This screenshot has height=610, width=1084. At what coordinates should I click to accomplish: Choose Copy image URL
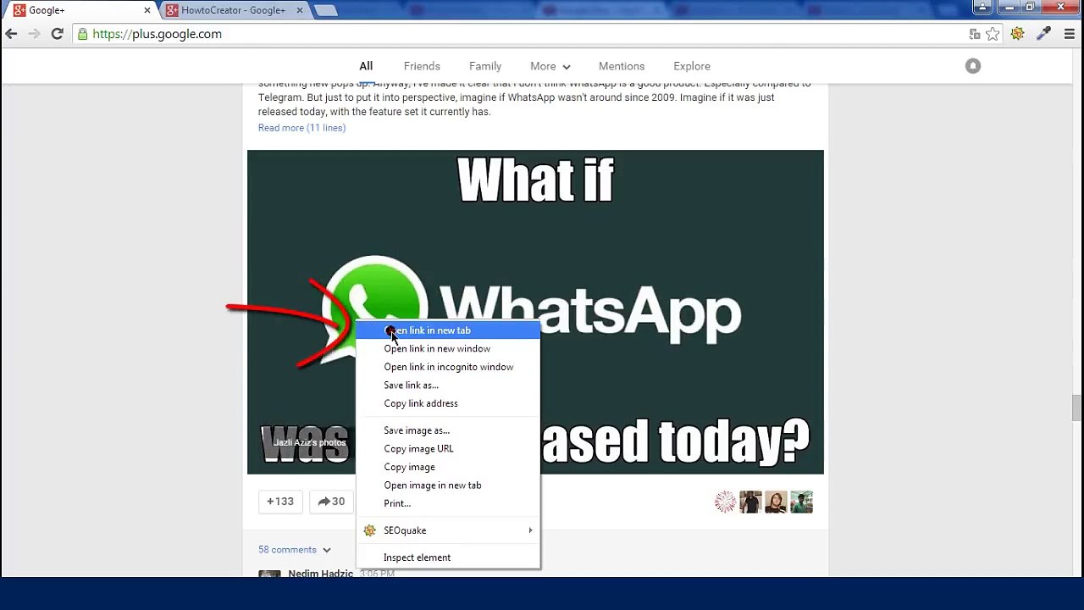448,449
